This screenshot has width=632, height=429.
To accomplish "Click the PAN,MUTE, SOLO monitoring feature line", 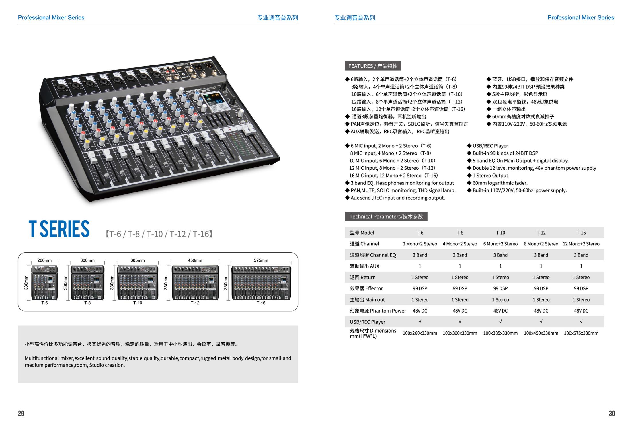I will [400, 190].
